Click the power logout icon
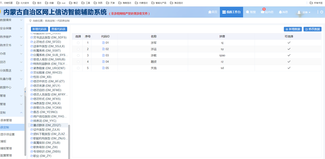Screen dimensions: 325x159 click(x=321, y=12)
